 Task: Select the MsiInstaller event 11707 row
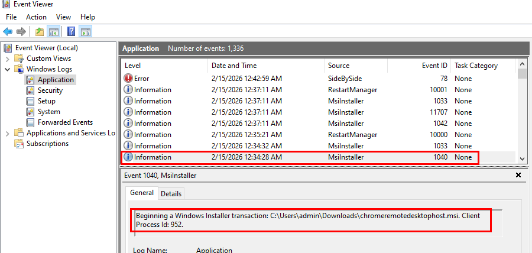(317, 112)
